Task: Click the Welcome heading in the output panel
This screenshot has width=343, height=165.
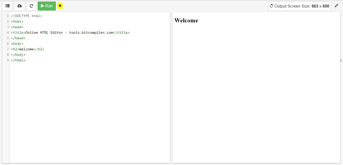Action: (x=186, y=20)
